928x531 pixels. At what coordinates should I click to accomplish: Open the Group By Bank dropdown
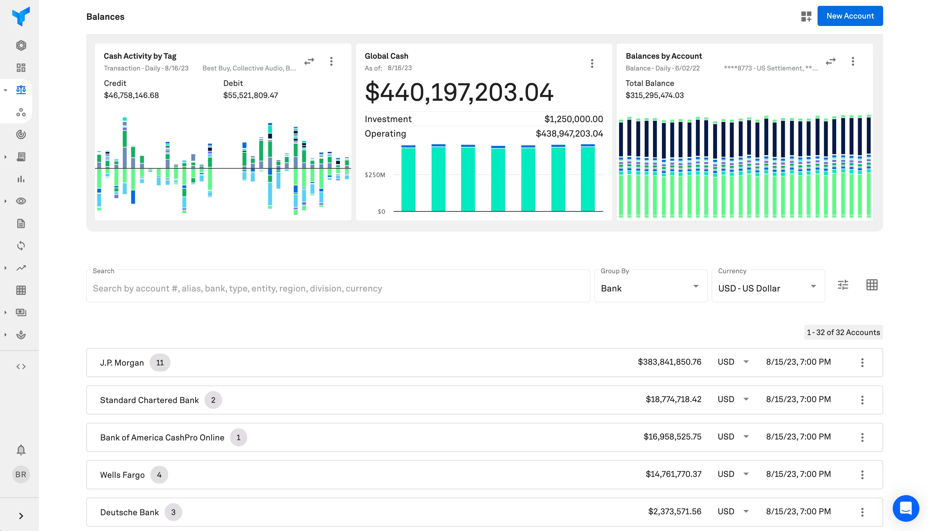pyautogui.click(x=650, y=288)
